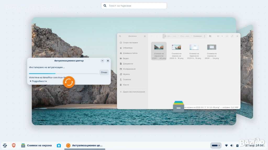
Task: Switch using the workspace indicator pill
Action: pos(216,145)
